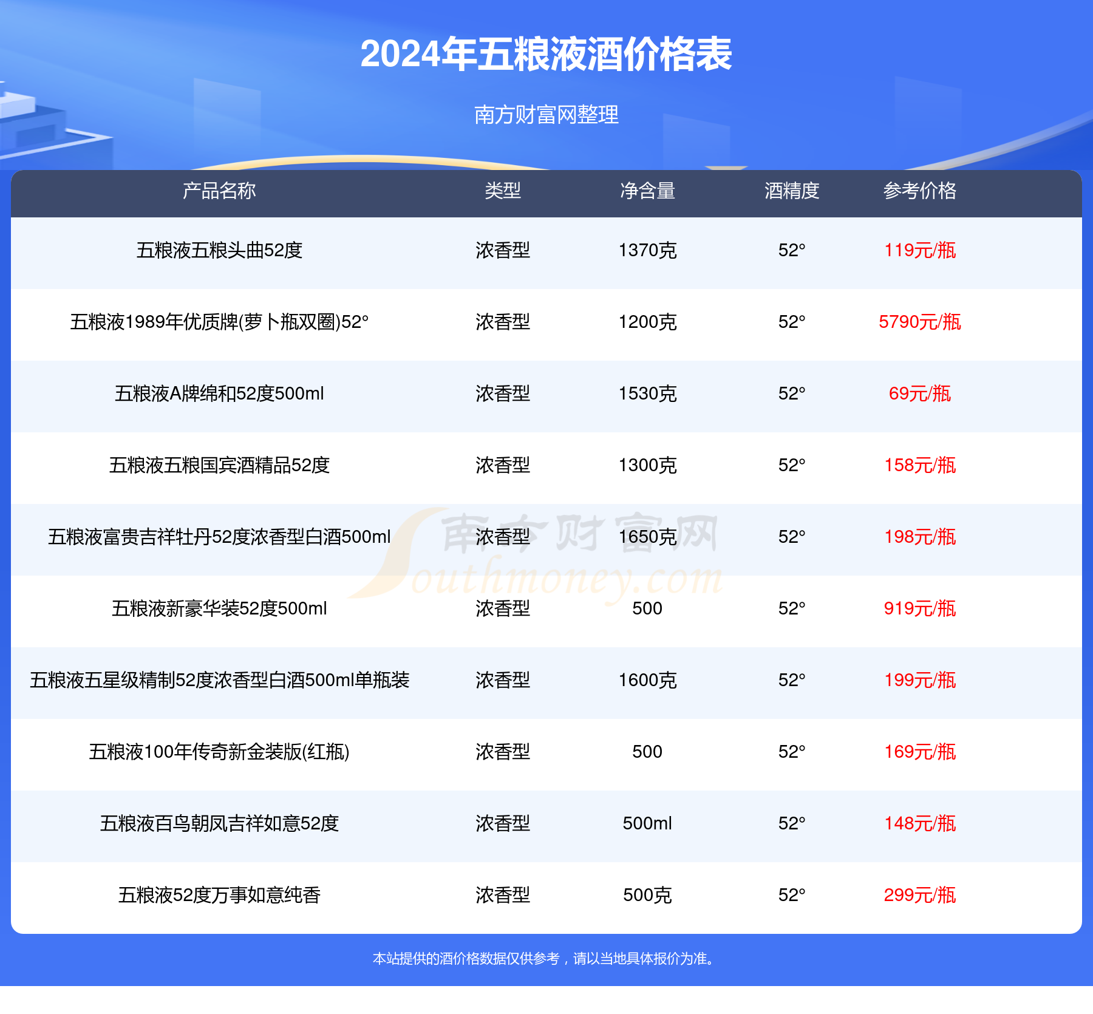This screenshot has height=1014, width=1093.
Task: Select the 1200克 net content cell
Action: point(647,322)
